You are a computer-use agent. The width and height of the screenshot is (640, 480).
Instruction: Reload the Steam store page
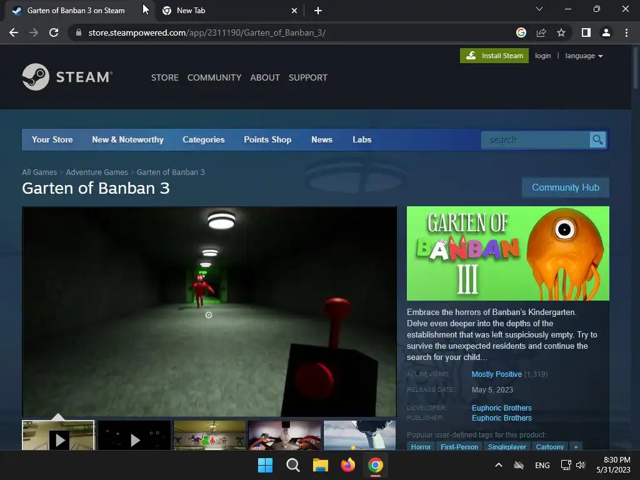coord(54,32)
